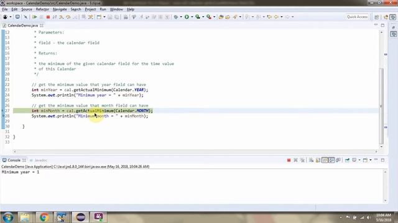
Task: Click in the Quick Access search field
Action: pos(357,17)
